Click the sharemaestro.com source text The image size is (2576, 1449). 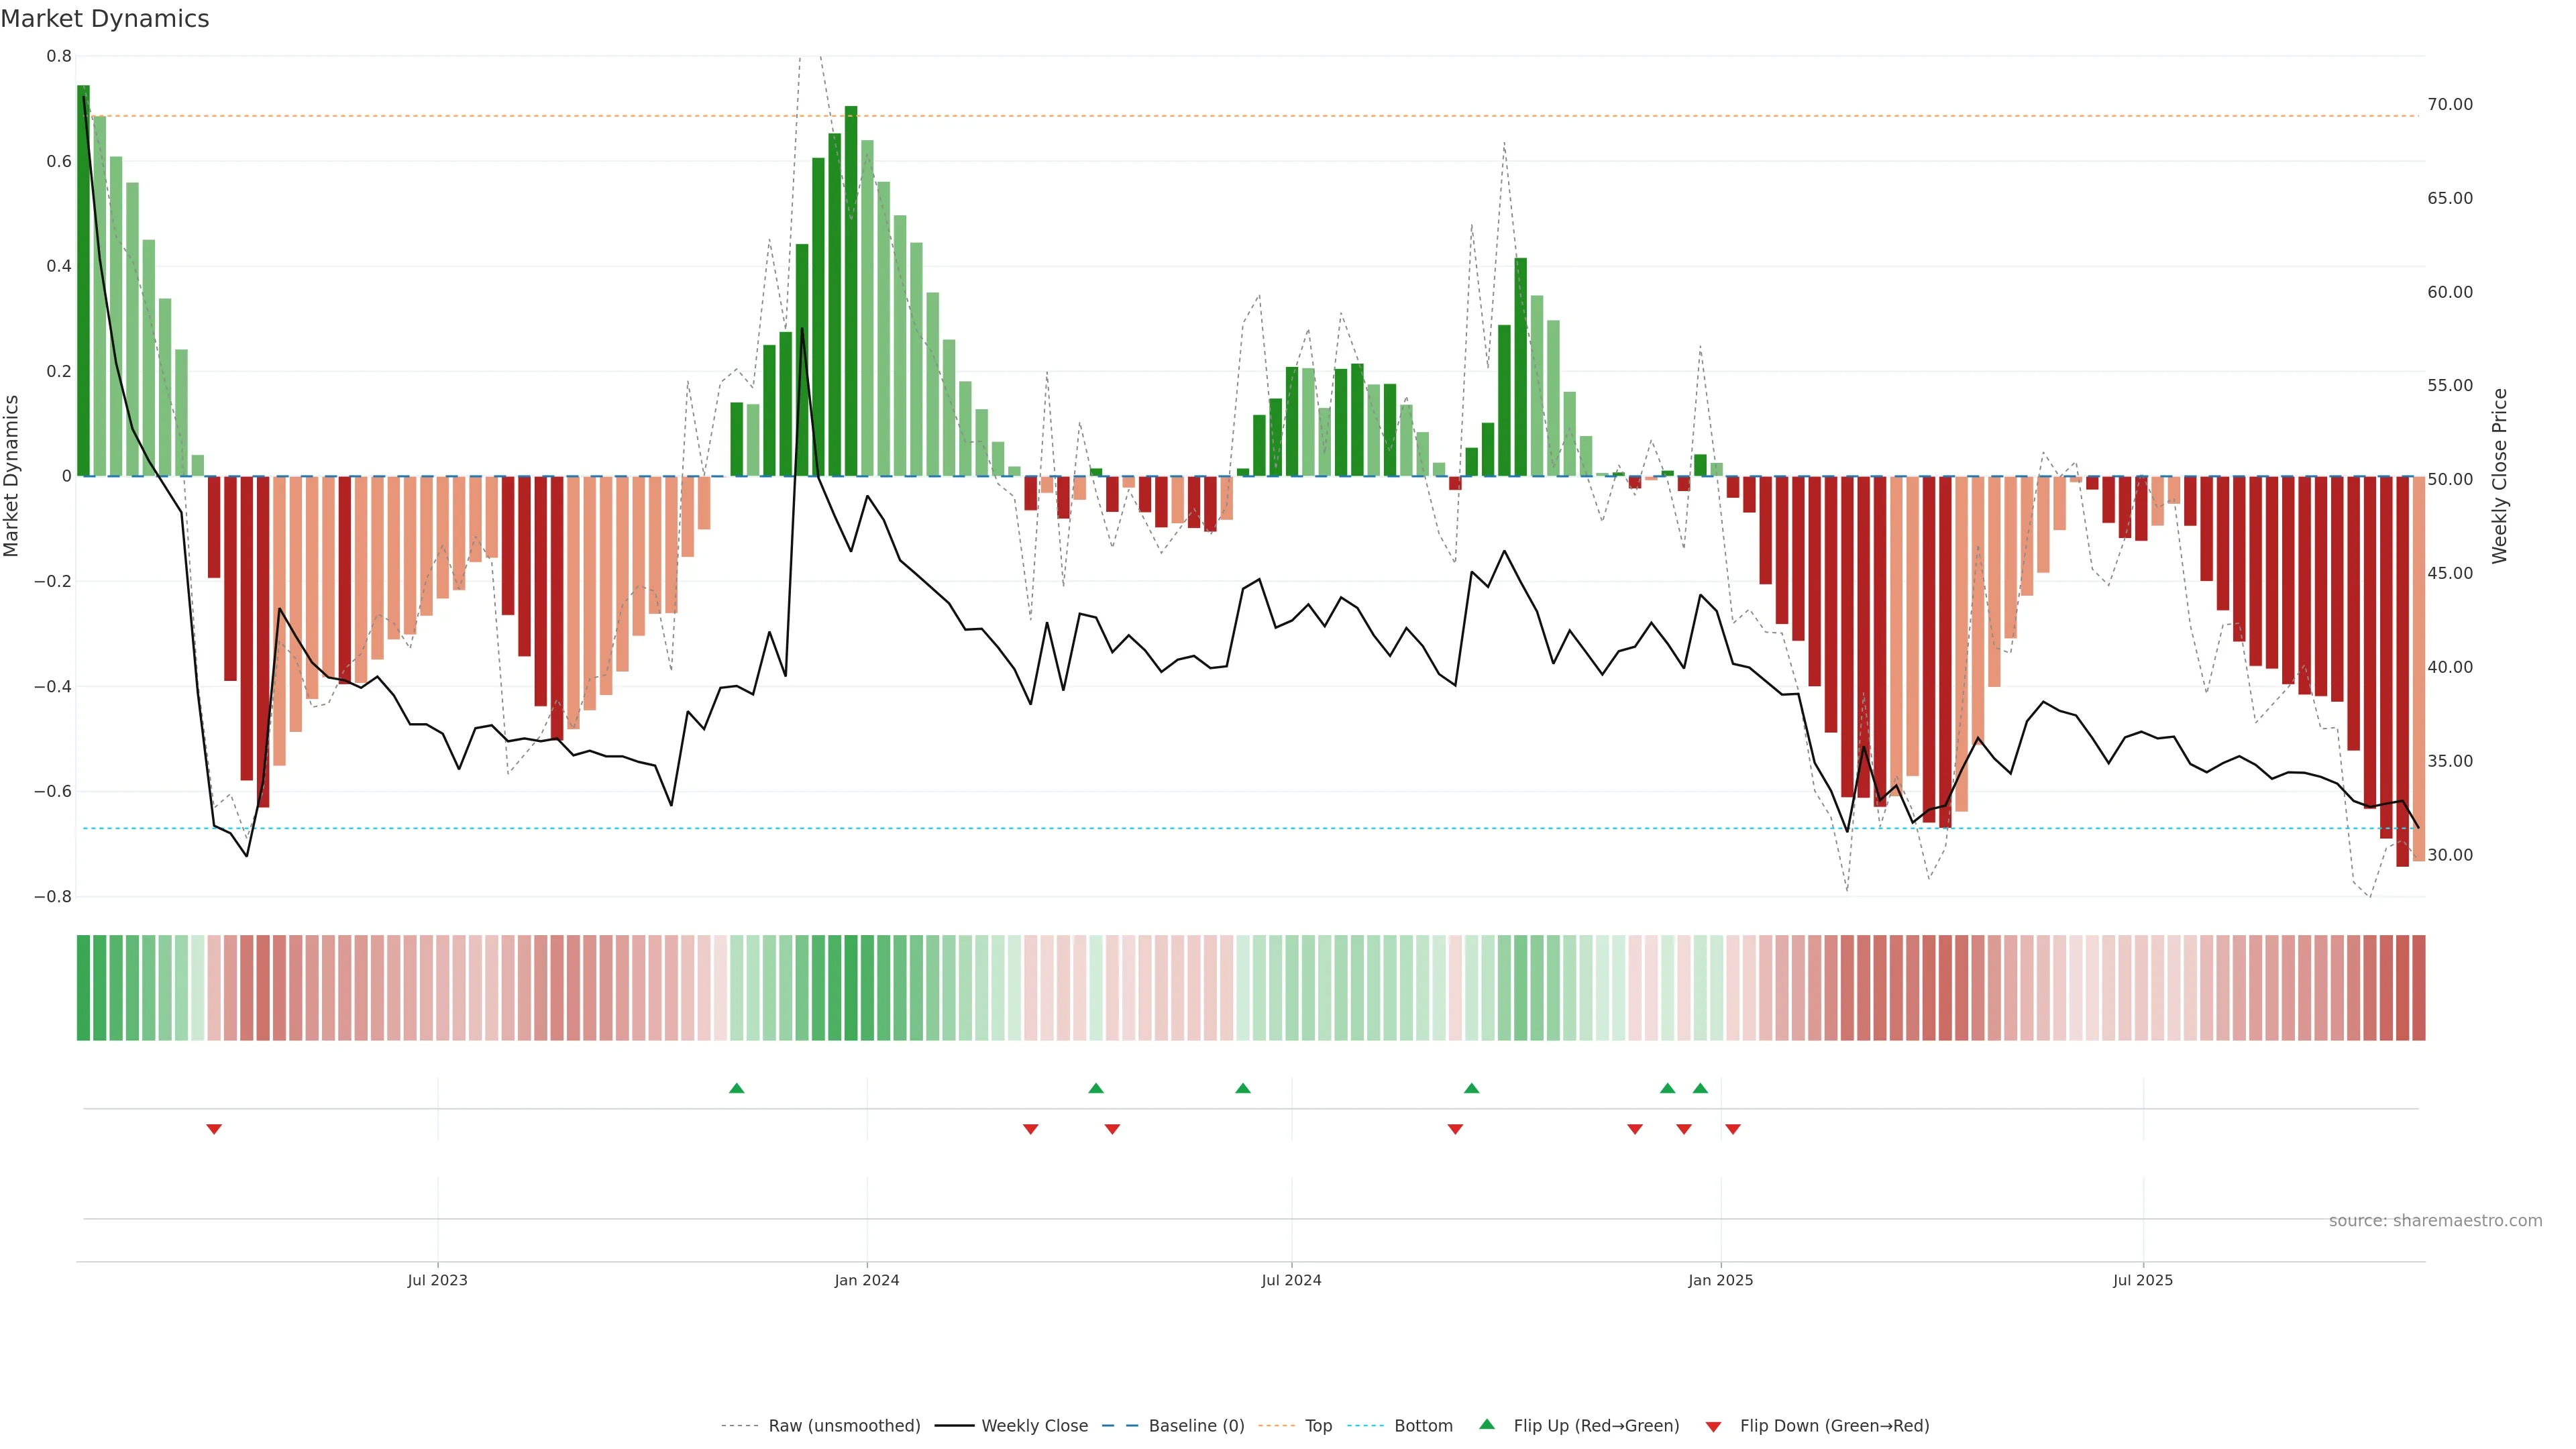pos(2435,1220)
